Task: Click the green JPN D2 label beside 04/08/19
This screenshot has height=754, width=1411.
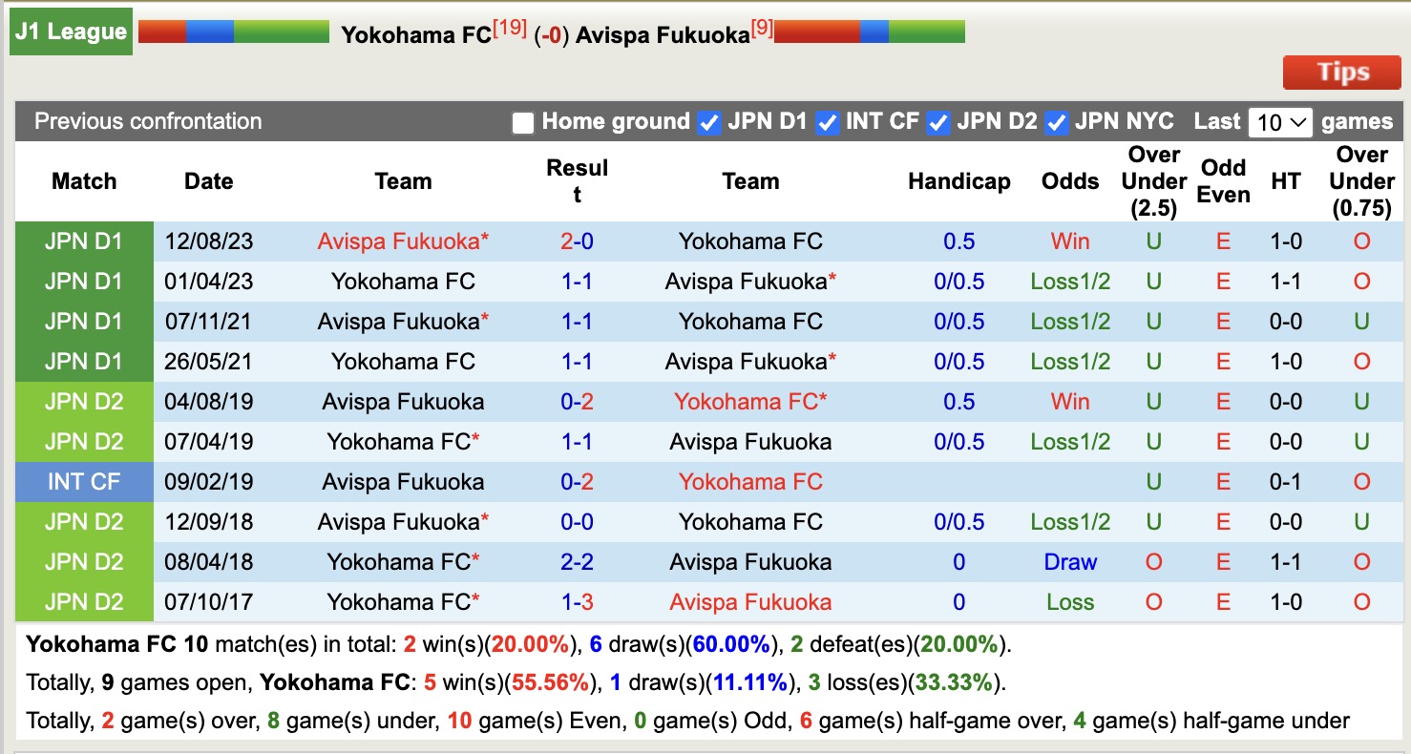Action: 83,402
